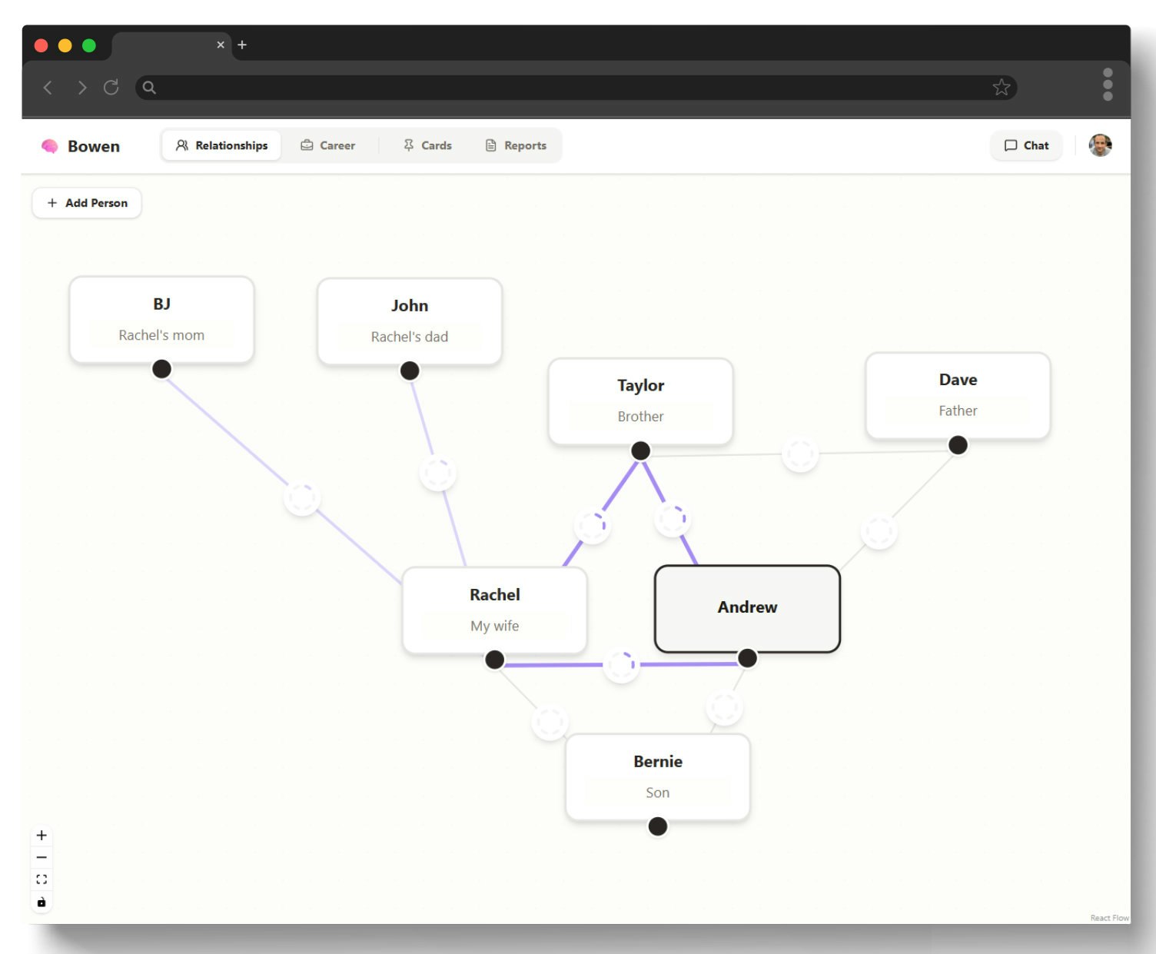Click the Bowen brain logo icon
This screenshot has height=954, width=1156.
coord(49,145)
